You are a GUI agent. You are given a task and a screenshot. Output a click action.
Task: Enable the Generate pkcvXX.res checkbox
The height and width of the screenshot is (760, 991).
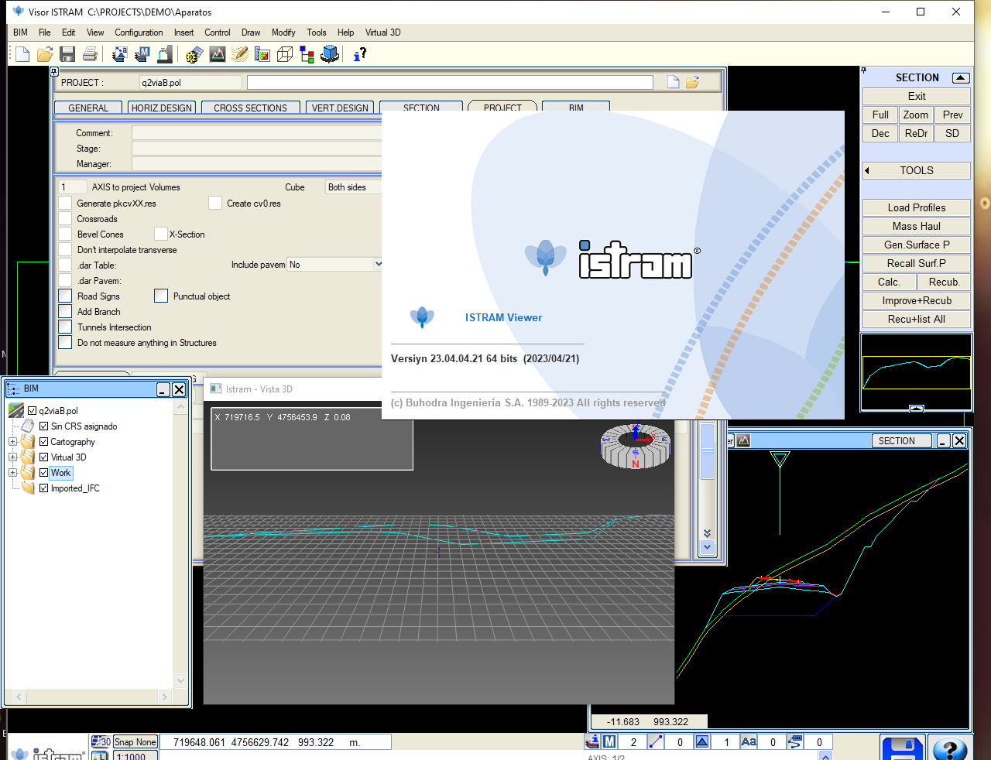(x=65, y=203)
